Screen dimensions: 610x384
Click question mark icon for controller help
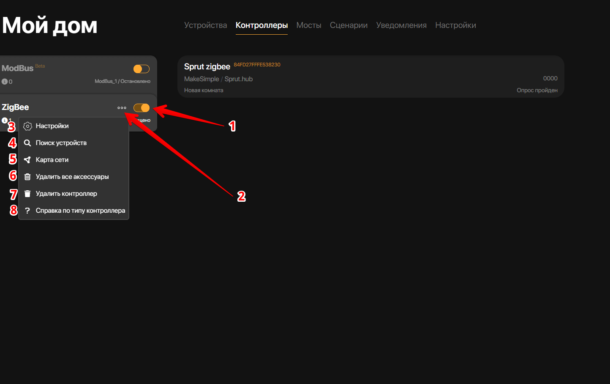click(27, 211)
